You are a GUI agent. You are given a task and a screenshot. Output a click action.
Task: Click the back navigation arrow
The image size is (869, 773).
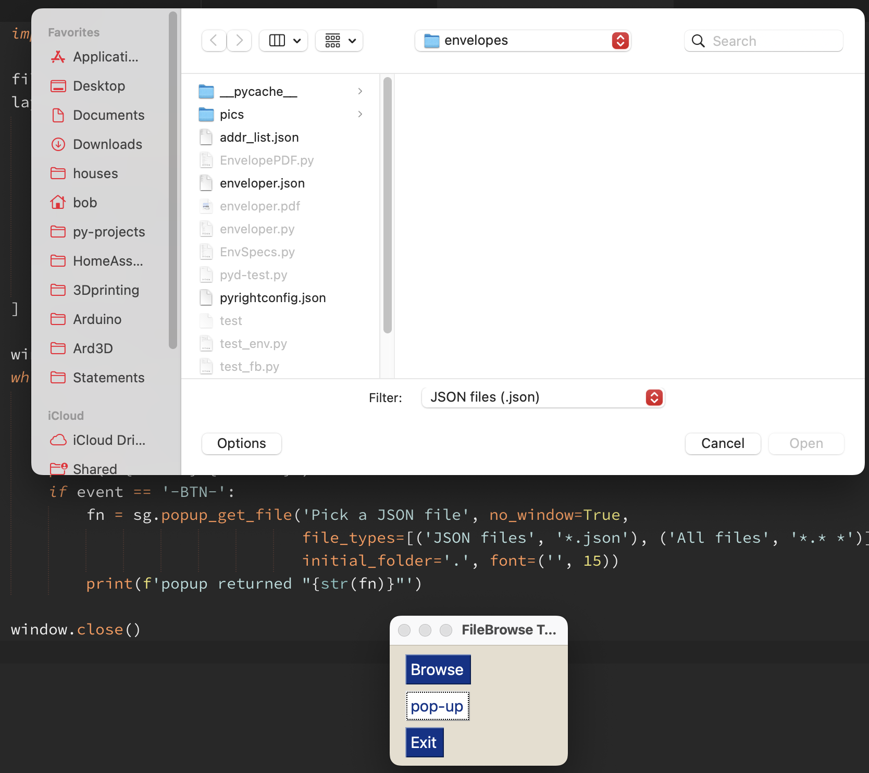[214, 40]
